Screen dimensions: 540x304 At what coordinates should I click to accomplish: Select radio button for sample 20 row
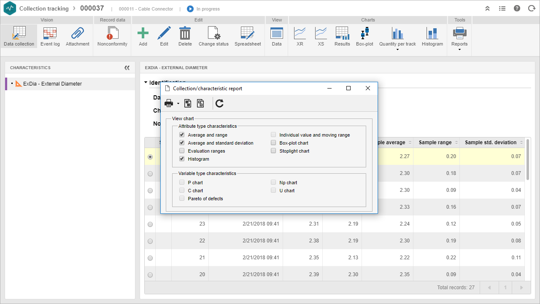[x=150, y=275]
